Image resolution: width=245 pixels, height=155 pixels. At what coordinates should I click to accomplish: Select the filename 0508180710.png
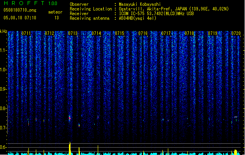20,10
